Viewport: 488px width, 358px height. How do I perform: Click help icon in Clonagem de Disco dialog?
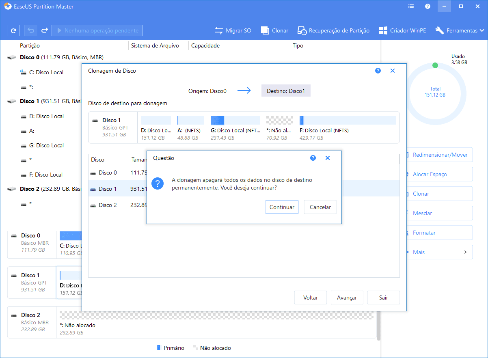[378, 71]
